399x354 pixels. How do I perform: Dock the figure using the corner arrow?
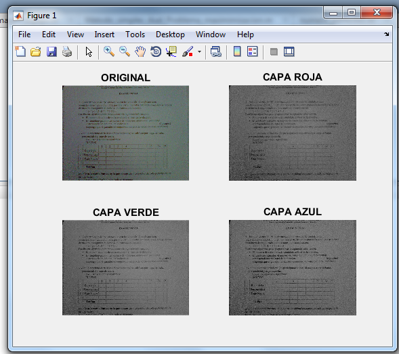point(387,34)
